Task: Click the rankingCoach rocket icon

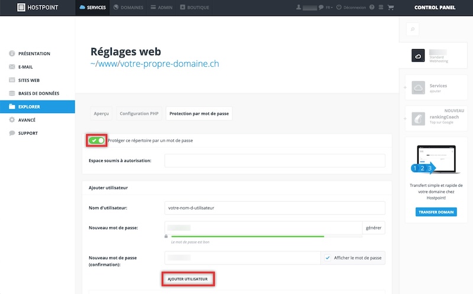Action: 418,119
